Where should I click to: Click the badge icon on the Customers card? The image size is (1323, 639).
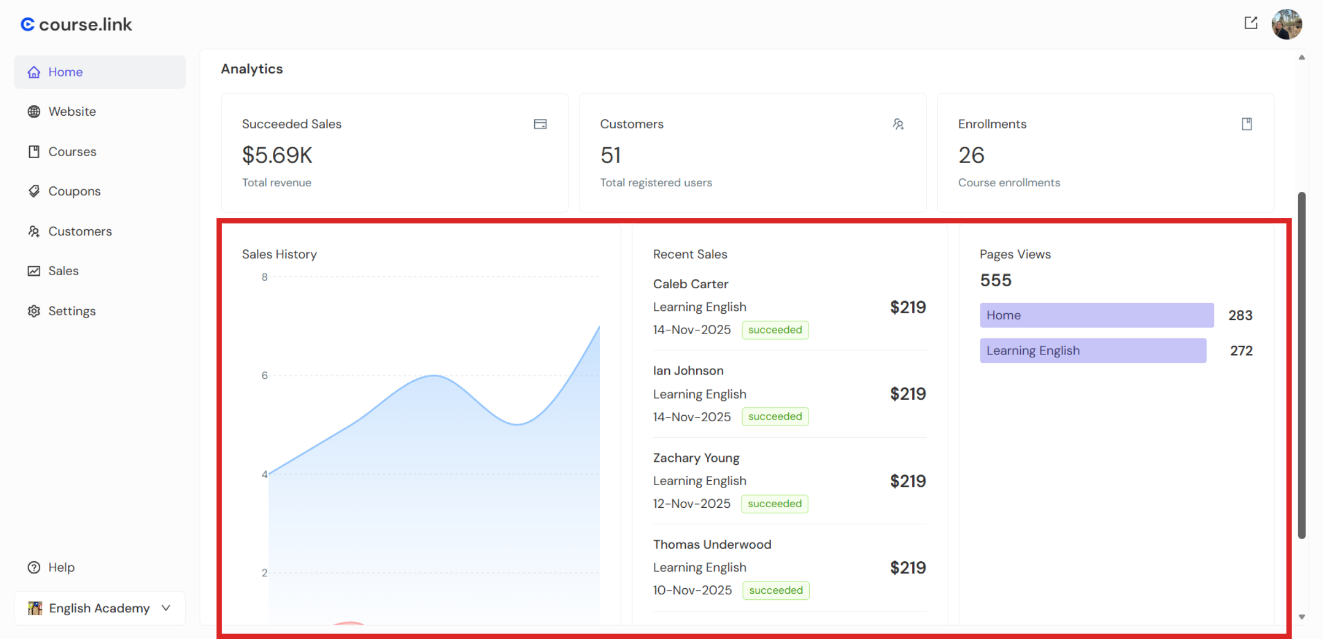pos(898,124)
